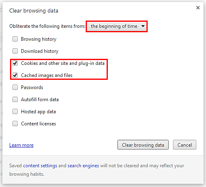Enable the Download history checkbox
The image size is (206, 187).
pos(15,51)
